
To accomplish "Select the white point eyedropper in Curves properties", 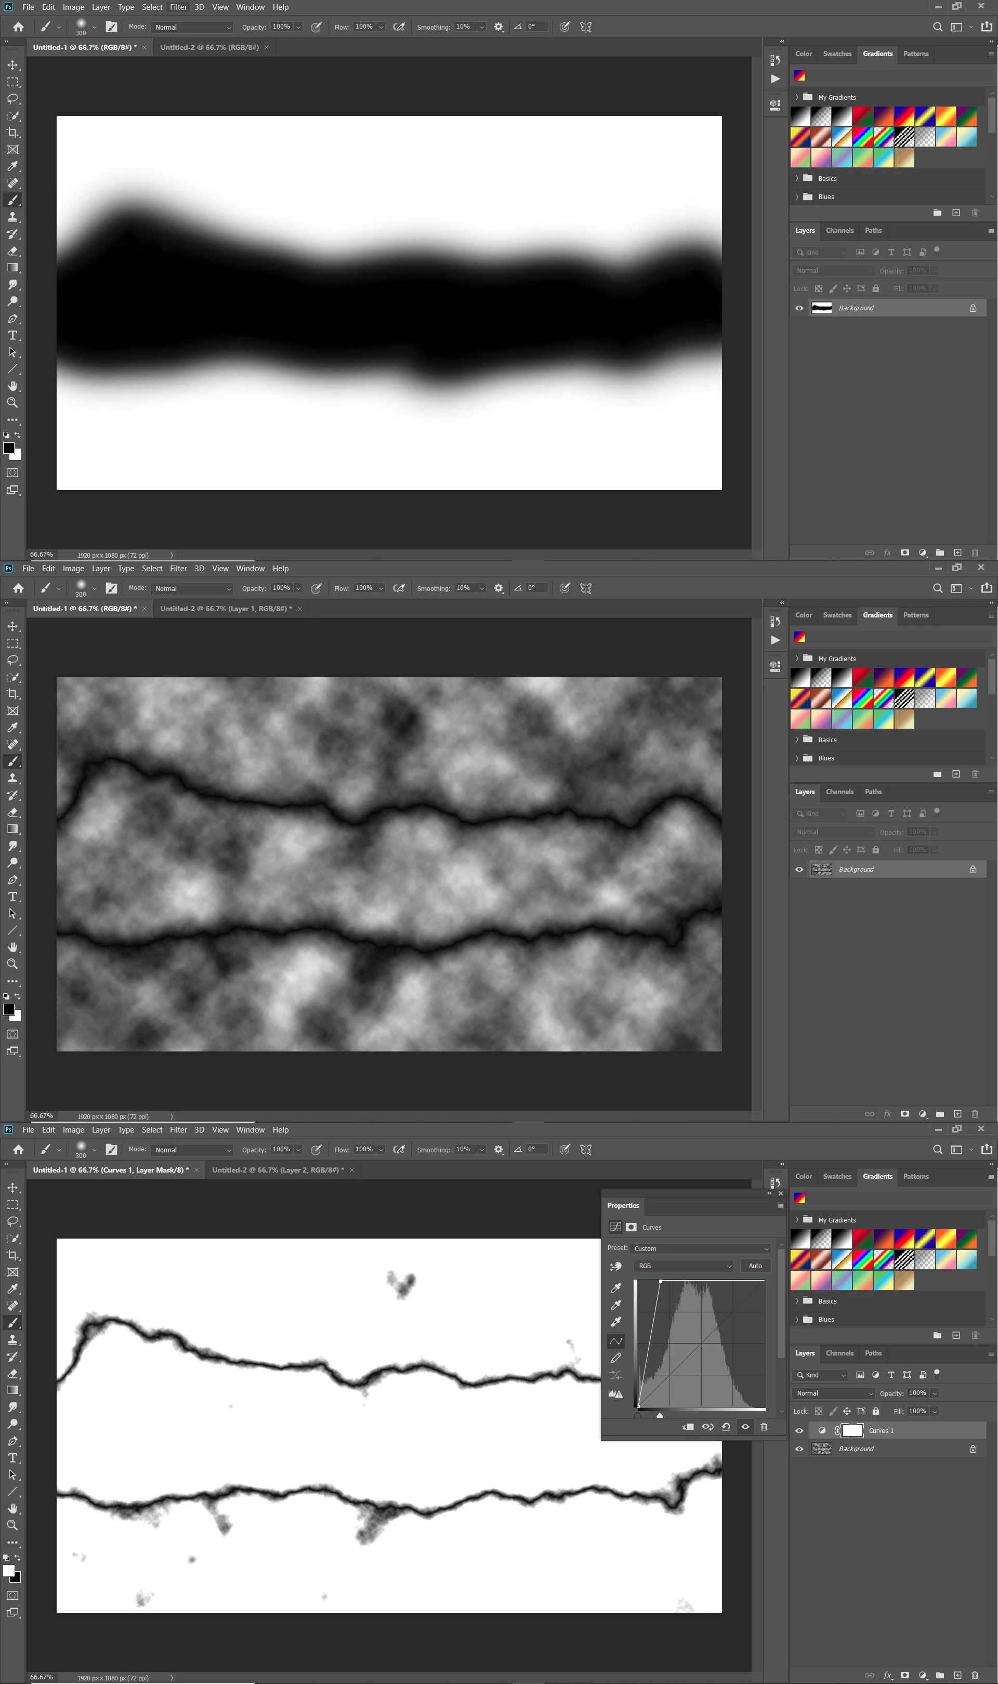I will (615, 1322).
